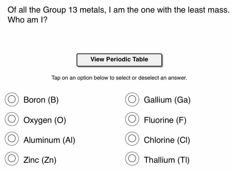Open the View Periodic Table button
Image resolution: width=233 pixels, height=171 pixels.
[x=119, y=59]
